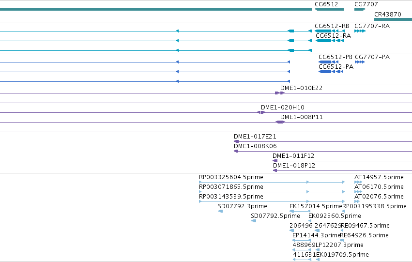
Task: Click the DME1-018P12 feature label
Action: click(x=294, y=166)
